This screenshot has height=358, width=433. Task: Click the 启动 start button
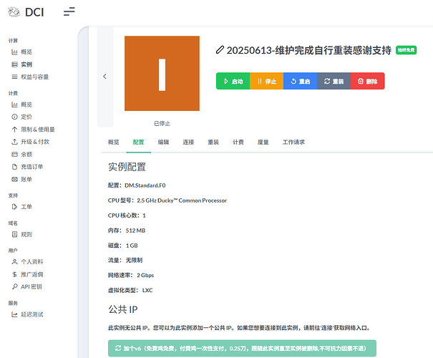[x=233, y=81]
